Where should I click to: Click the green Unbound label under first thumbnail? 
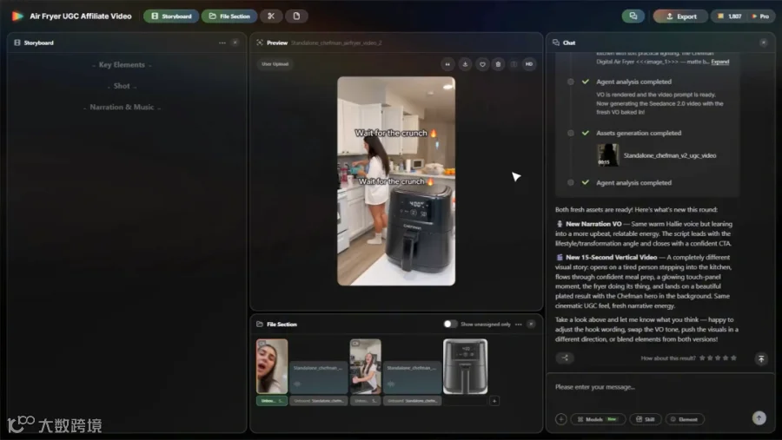click(x=272, y=401)
